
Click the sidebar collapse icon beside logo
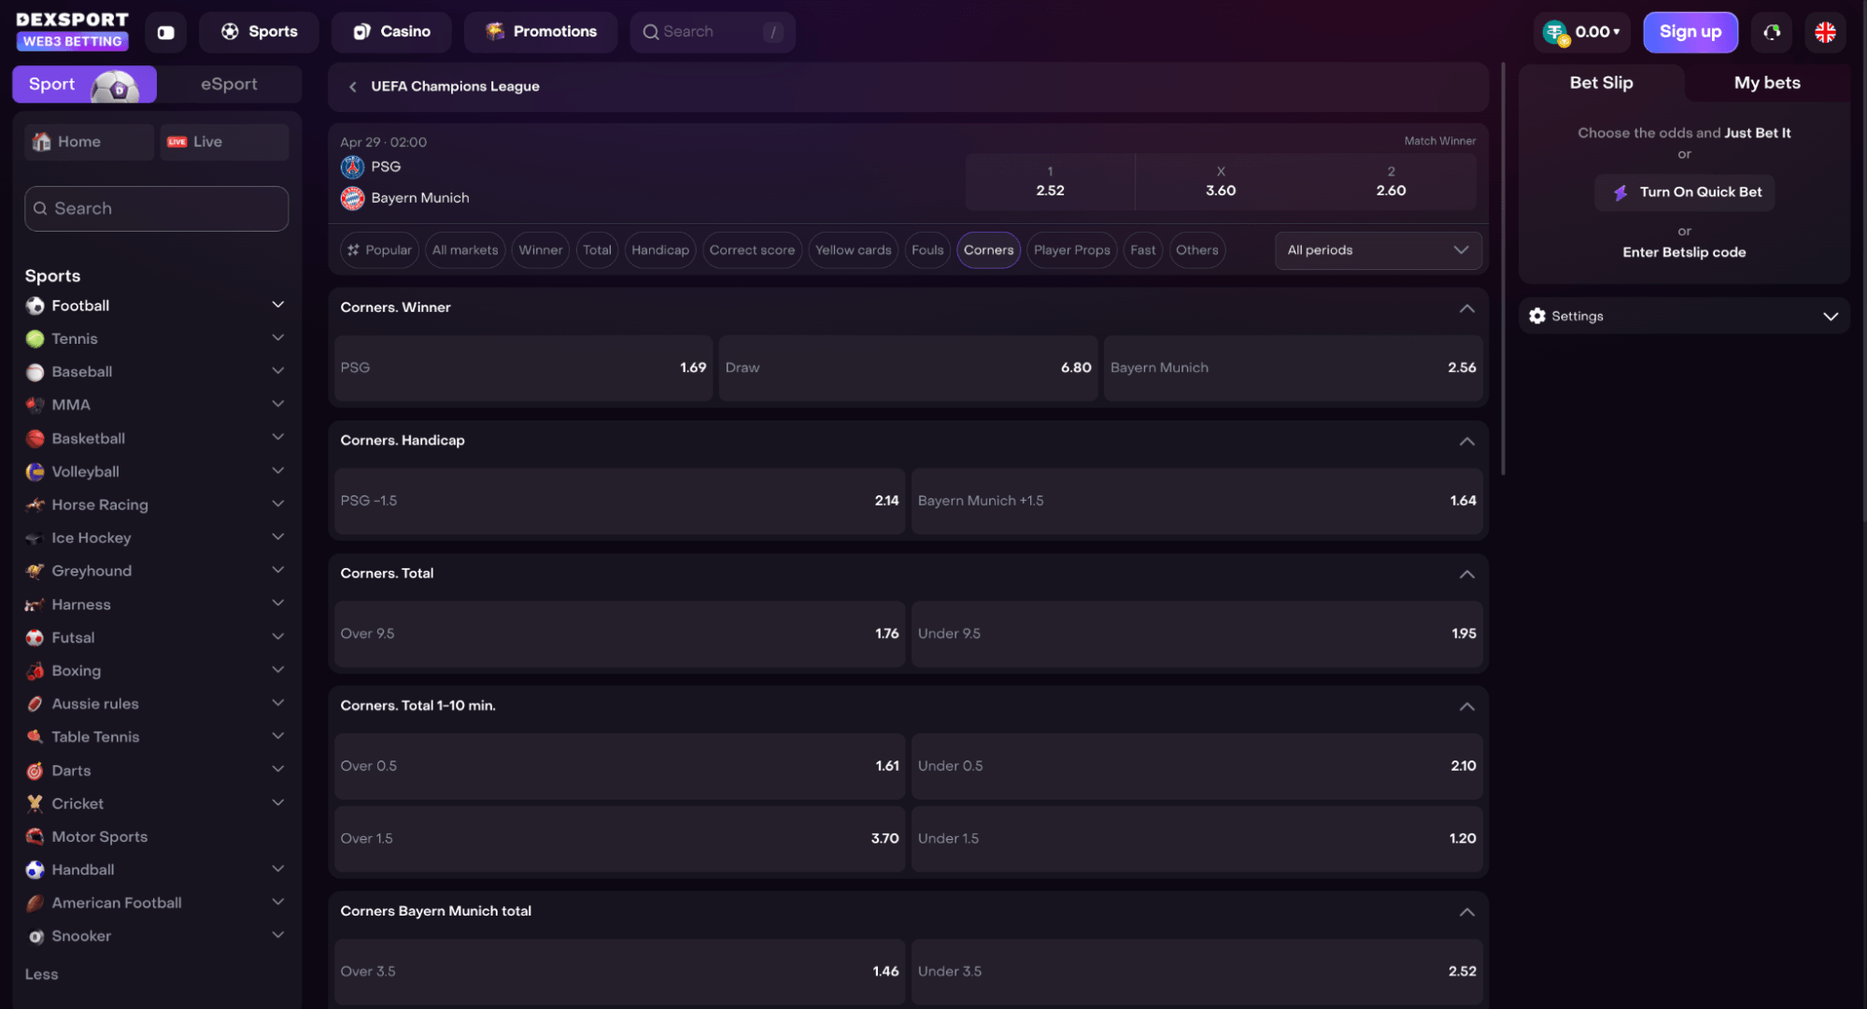[x=166, y=33]
